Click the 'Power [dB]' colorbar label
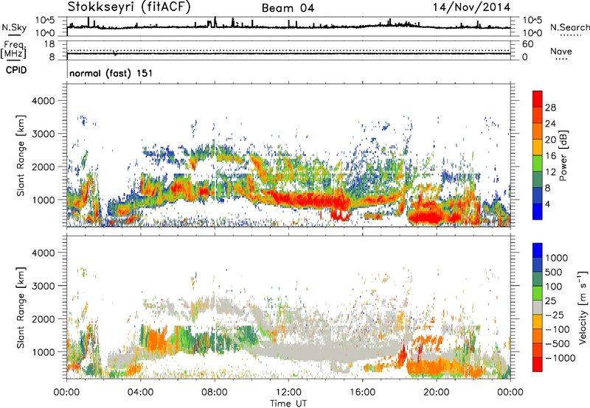Viewport: 590px width, 408px height. pos(563,155)
